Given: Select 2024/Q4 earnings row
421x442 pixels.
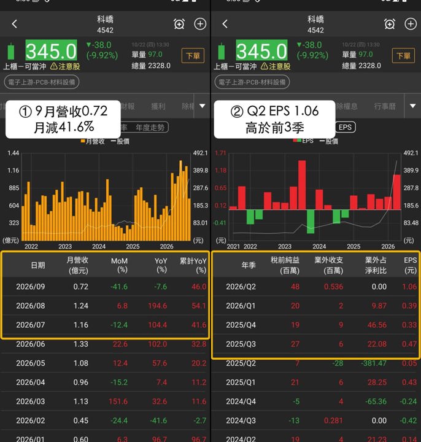Looking at the screenshot, I should [316, 401].
